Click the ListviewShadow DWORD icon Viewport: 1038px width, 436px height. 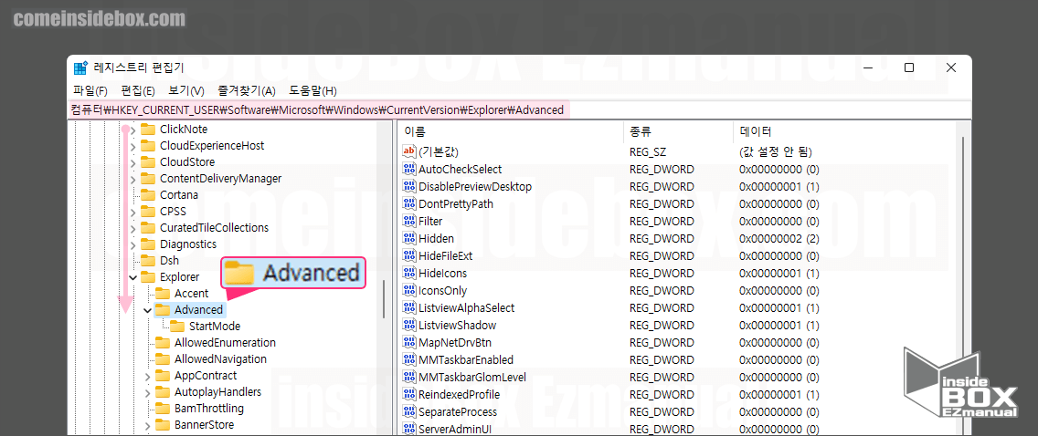pos(409,325)
